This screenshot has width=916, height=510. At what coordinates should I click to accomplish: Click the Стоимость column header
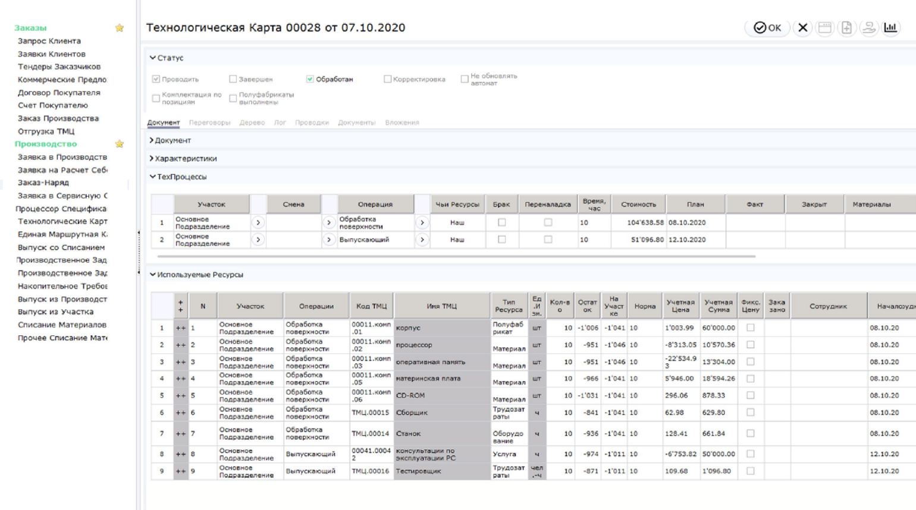(x=638, y=204)
